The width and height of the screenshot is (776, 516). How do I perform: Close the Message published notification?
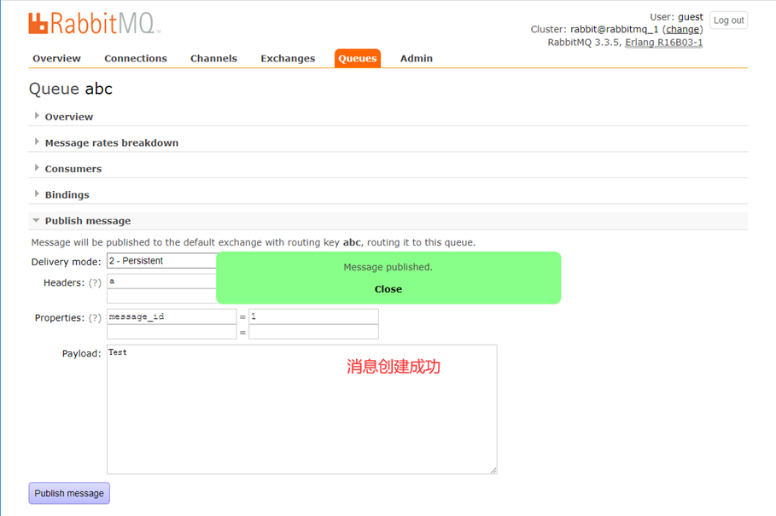coord(388,289)
